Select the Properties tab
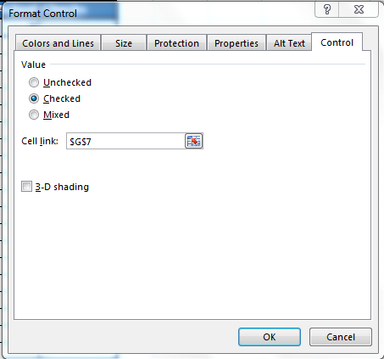The width and height of the screenshot is (384, 359). coord(237,43)
